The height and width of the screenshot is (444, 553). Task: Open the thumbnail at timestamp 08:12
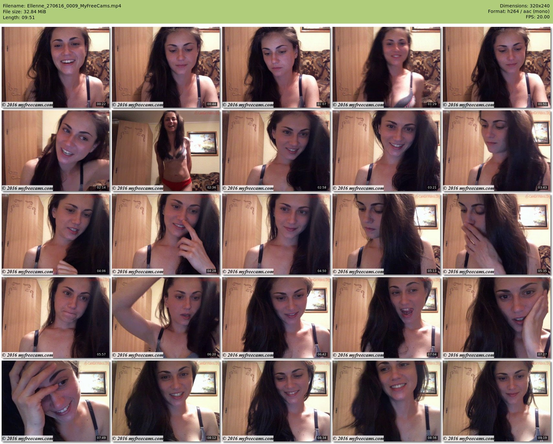(x=166, y=401)
